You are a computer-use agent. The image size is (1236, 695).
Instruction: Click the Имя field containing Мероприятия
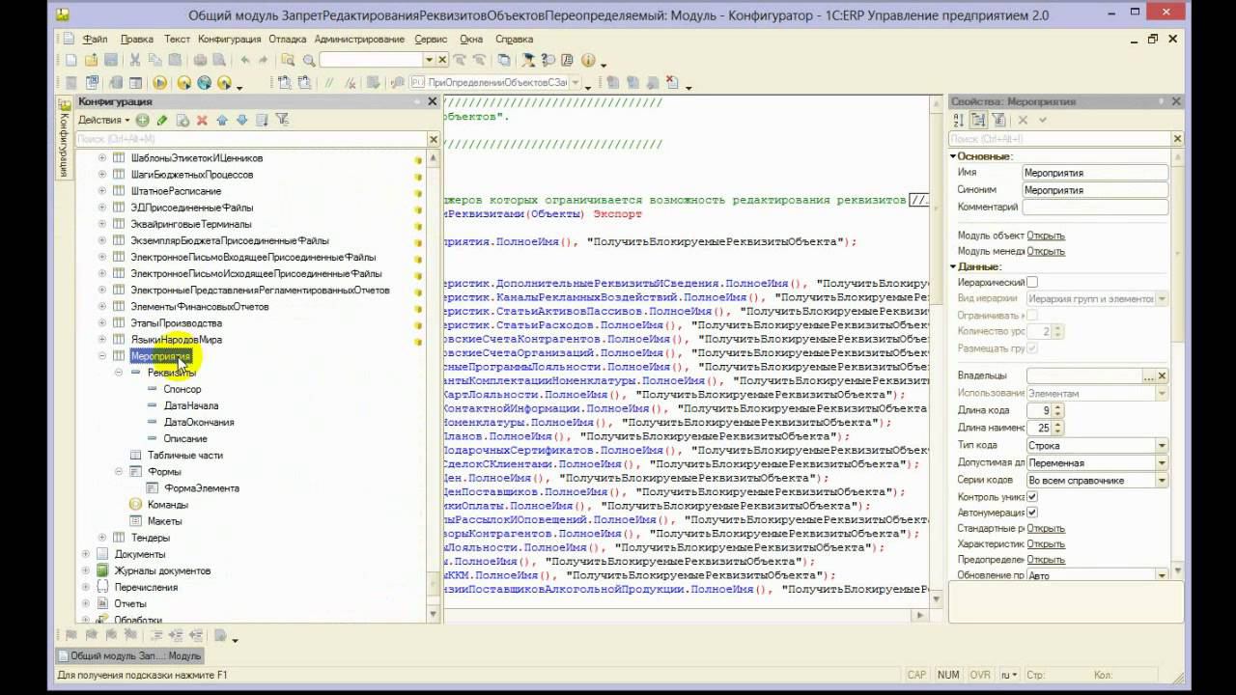pyautogui.click(x=1095, y=173)
